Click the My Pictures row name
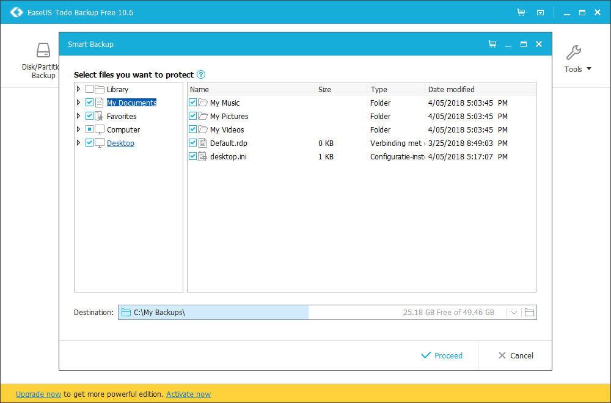The image size is (611, 403). (229, 117)
